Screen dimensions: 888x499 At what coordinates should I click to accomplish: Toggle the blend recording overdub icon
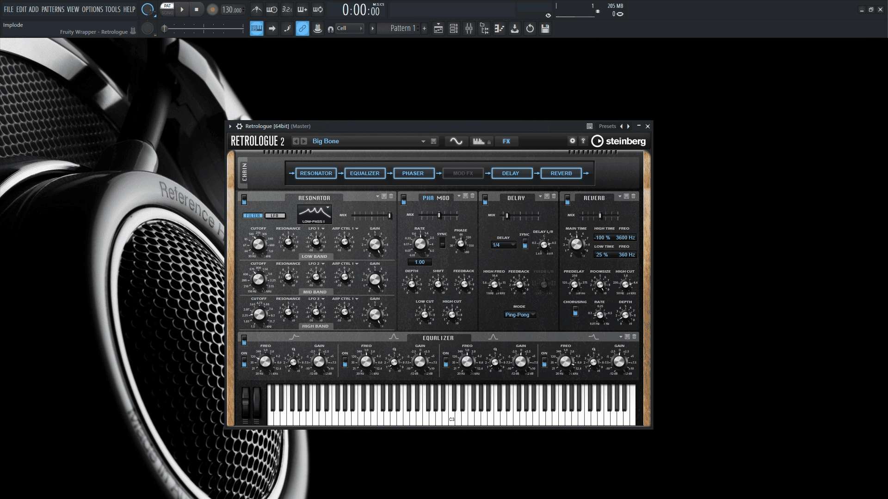[302, 9]
